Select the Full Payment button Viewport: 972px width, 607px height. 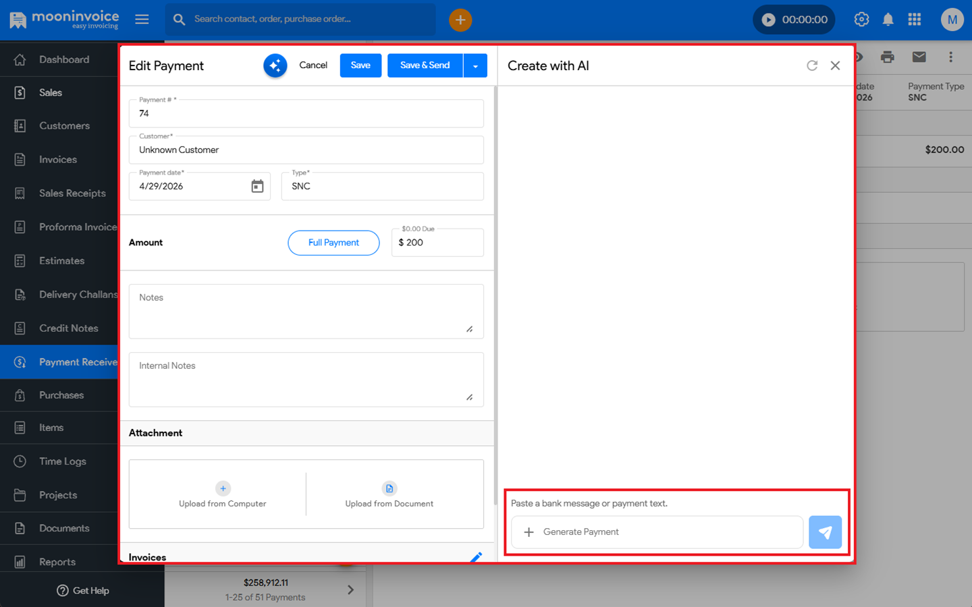tap(333, 243)
